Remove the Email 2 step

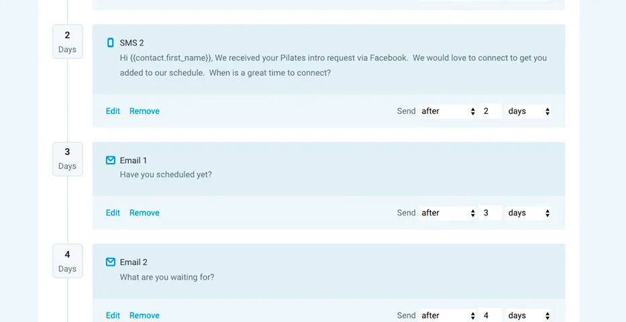(x=144, y=315)
